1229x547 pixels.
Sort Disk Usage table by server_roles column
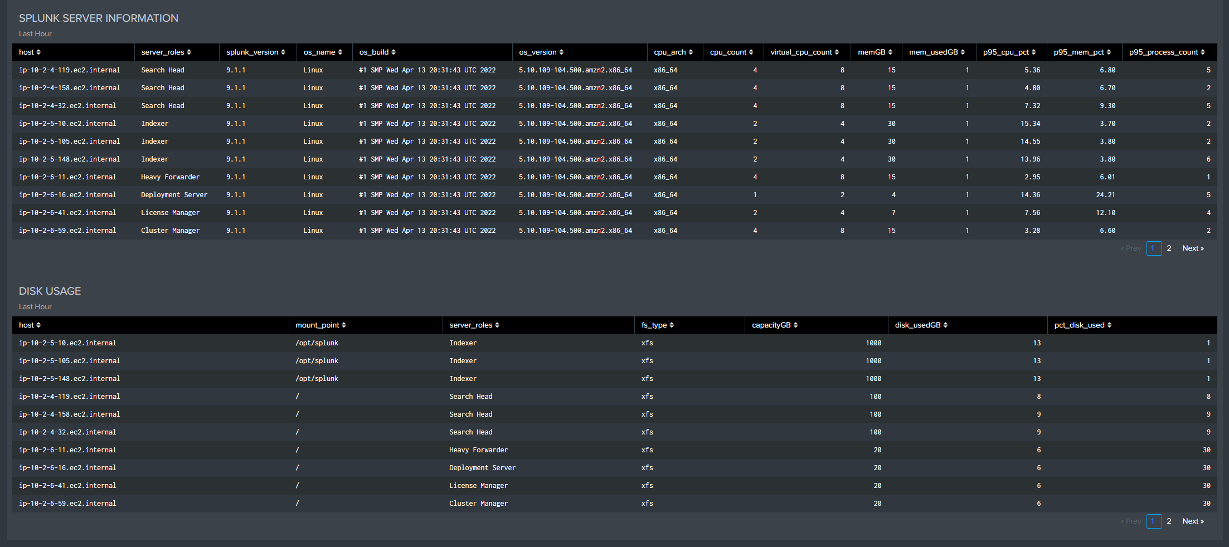[x=474, y=325]
